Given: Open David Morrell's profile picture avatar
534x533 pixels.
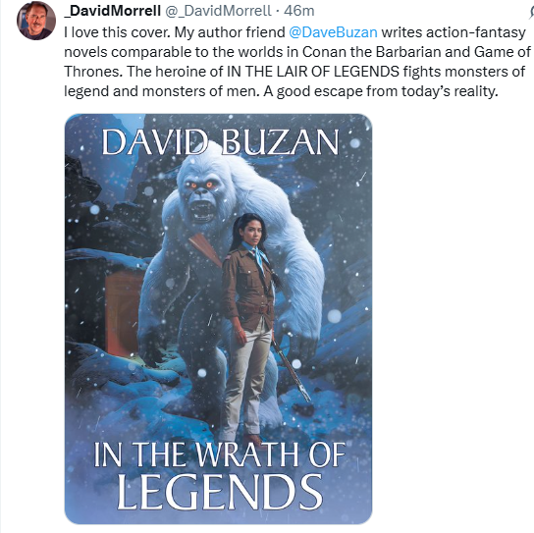Looking at the screenshot, I should [x=36, y=21].
